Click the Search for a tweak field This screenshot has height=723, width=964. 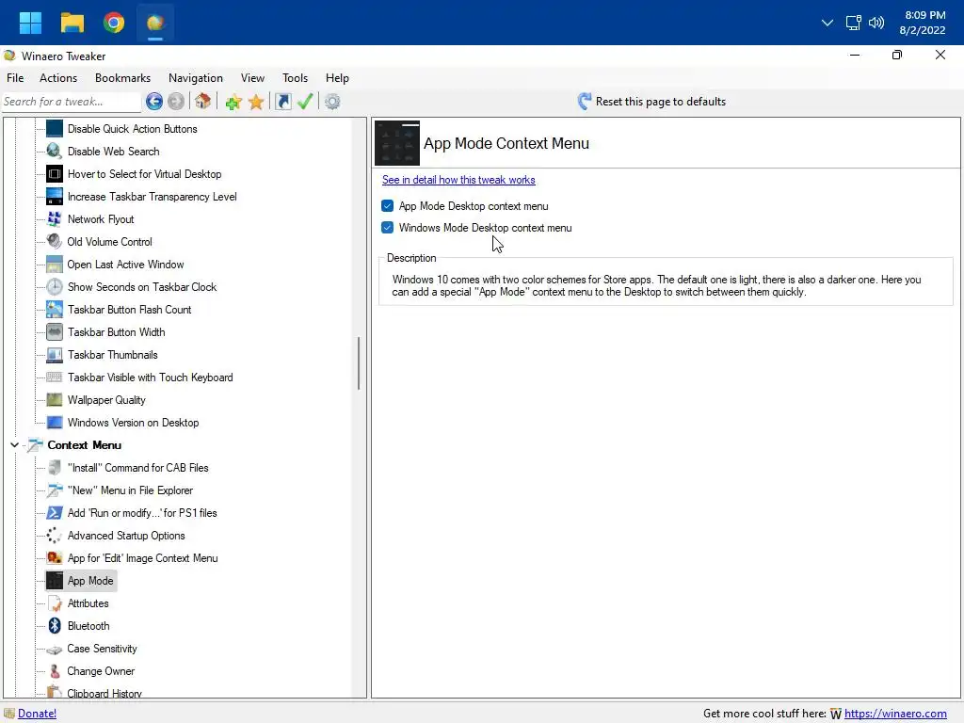coord(72,102)
